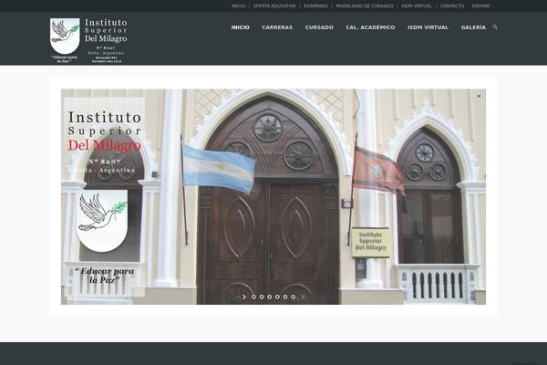This screenshot has width=547, height=365.
Task: Open the GALERÍA main menu item
Action: point(473,27)
